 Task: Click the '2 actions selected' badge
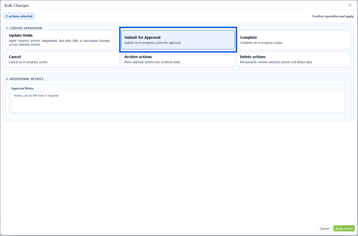pyautogui.click(x=19, y=16)
